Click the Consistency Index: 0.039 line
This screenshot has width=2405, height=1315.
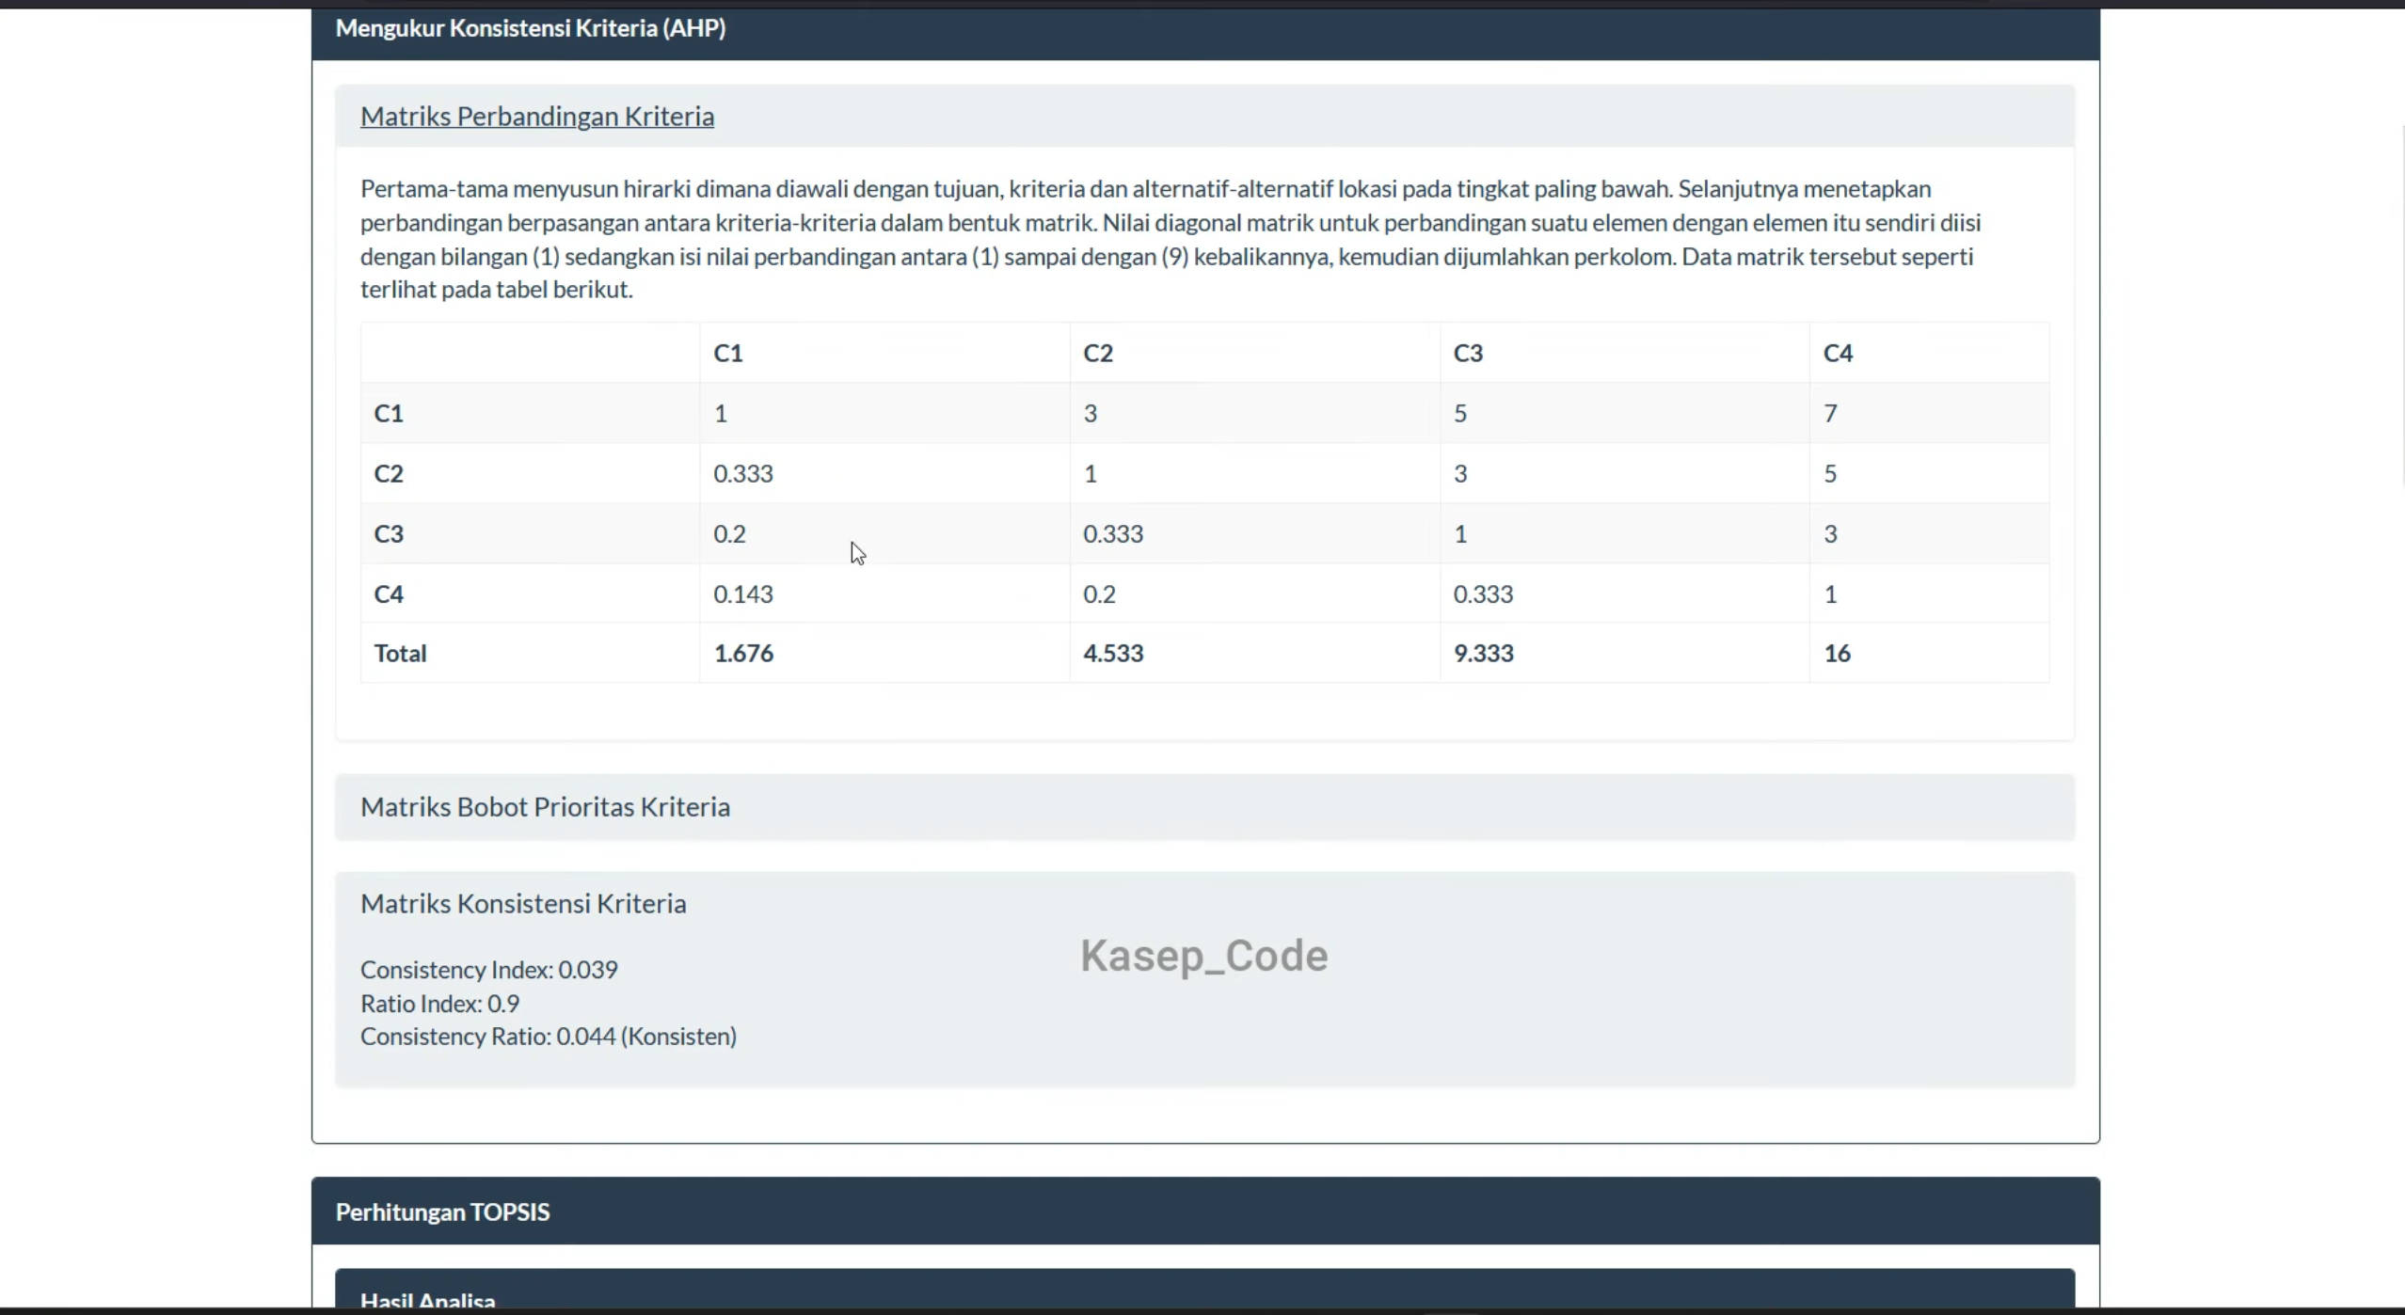[488, 970]
